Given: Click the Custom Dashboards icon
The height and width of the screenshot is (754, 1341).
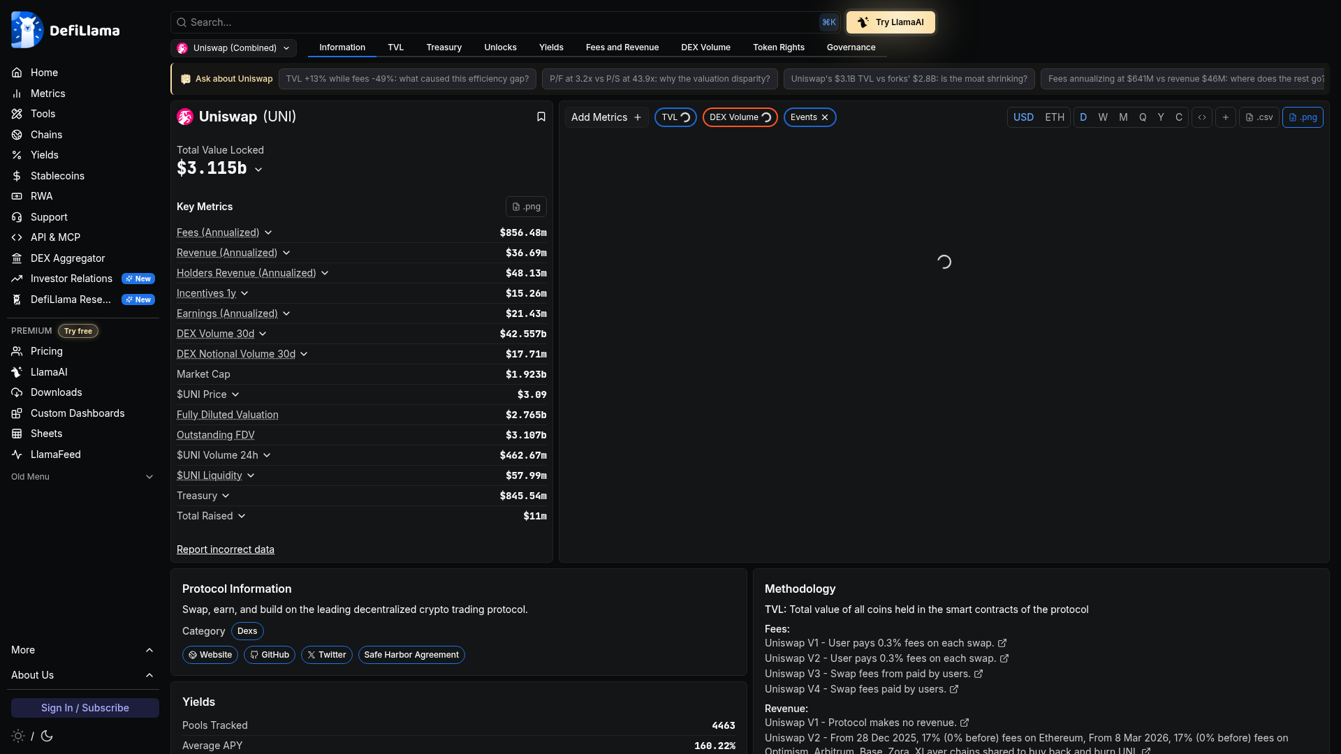Looking at the screenshot, I should 17,413.
